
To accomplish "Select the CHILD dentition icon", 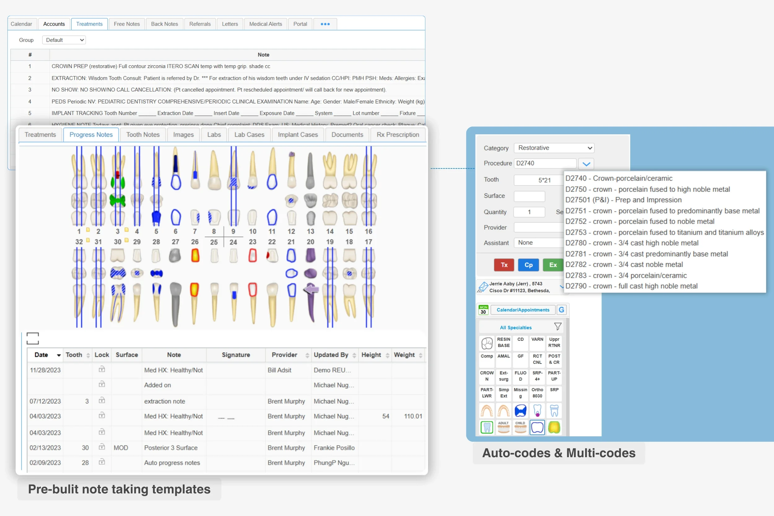I will [521, 428].
